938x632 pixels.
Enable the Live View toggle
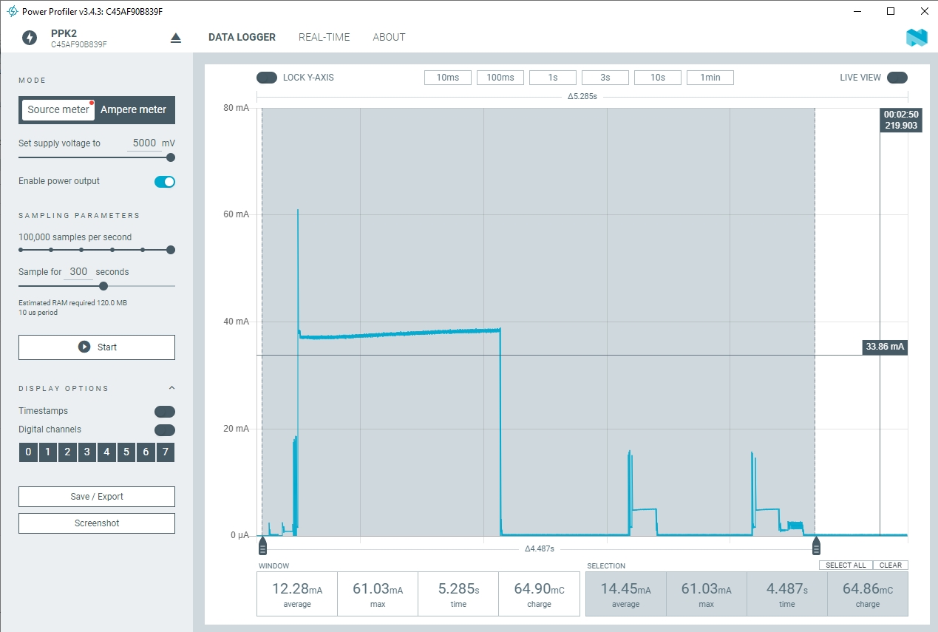click(x=897, y=78)
